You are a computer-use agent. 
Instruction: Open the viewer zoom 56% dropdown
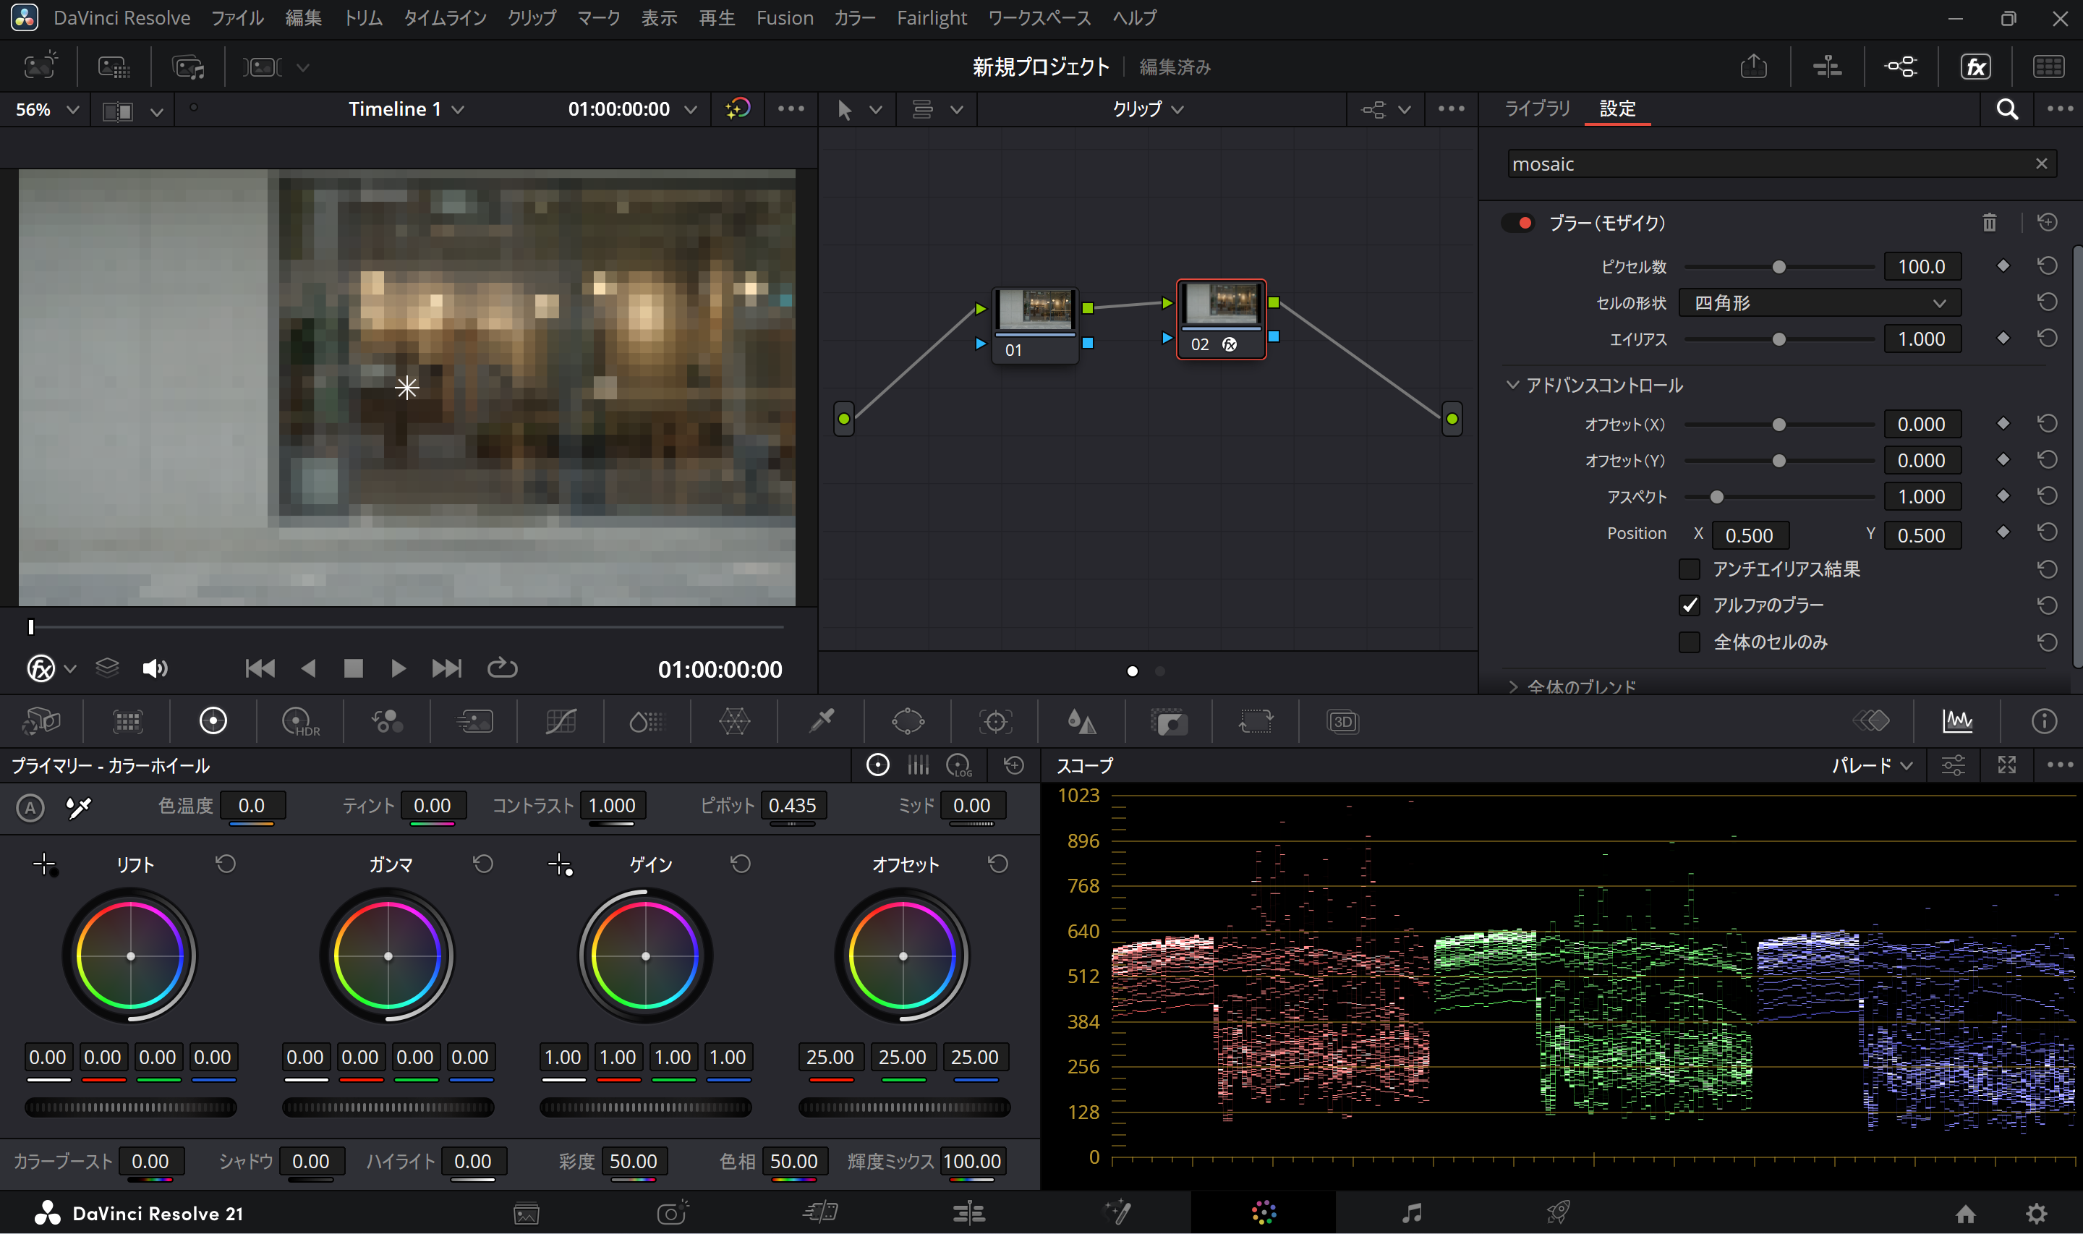click(x=48, y=110)
